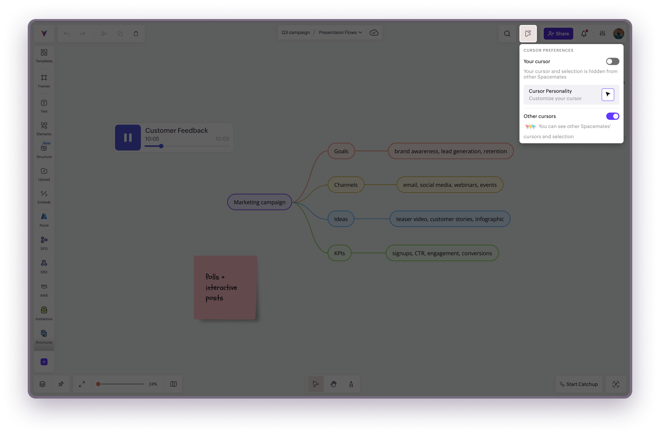Screen dimensions: 660x435
Task: Open the user profile avatar
Action: [x=619, y=34]
